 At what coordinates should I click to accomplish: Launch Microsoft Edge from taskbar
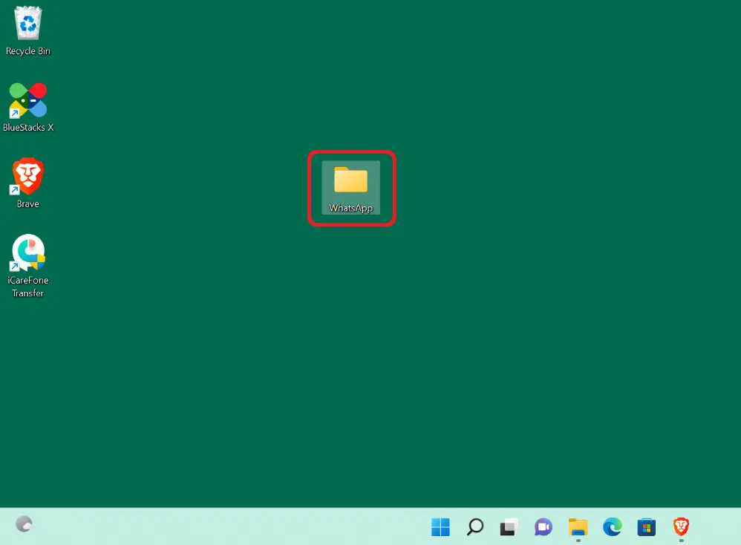click(612, 527)
